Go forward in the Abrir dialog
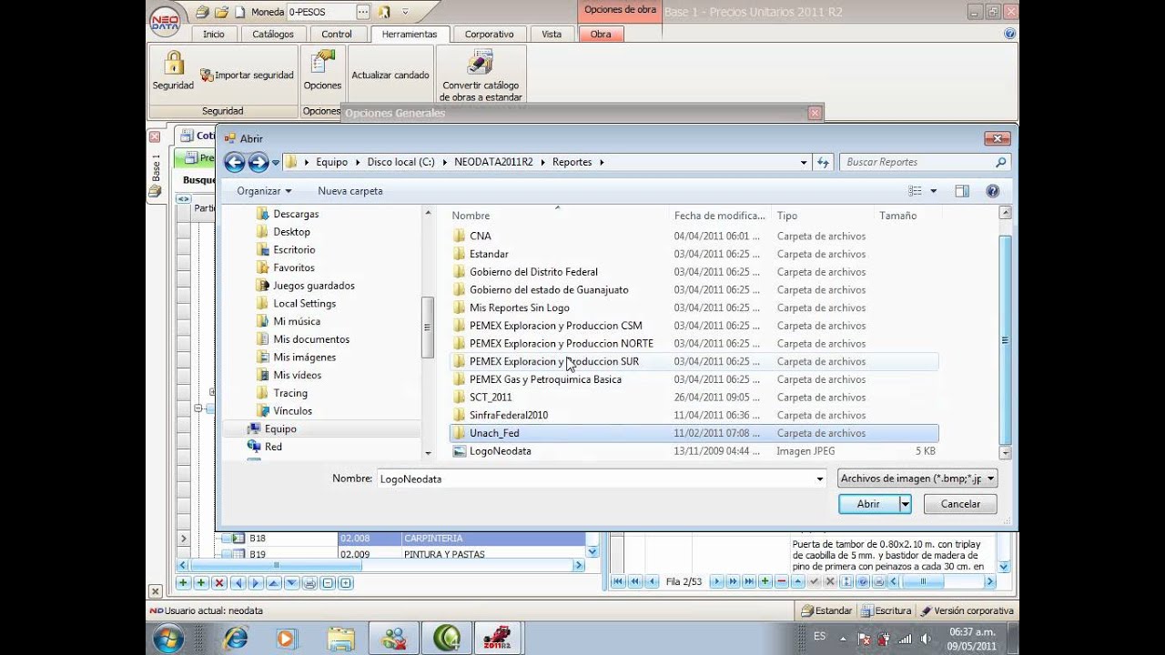Screen dimensions: 1165x655 click(x=258, y=163)
